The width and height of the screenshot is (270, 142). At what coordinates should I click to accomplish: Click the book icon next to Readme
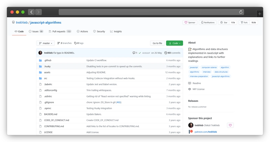coord(190,83)
